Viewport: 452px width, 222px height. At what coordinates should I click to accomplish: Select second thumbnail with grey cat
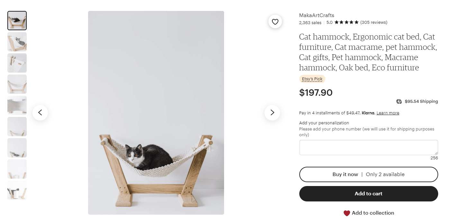tap(17, 42)
